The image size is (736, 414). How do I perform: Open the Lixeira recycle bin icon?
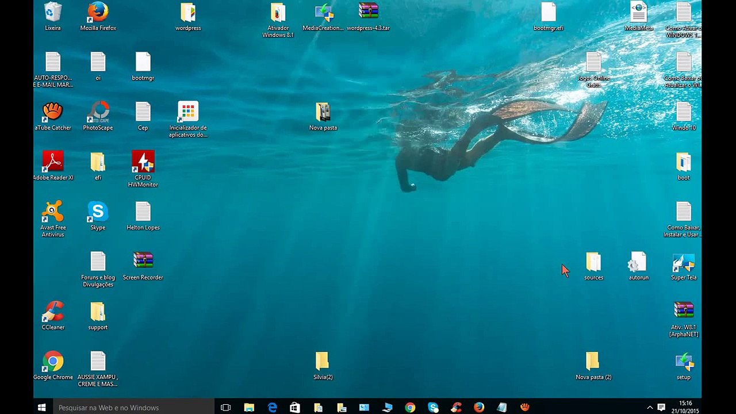pos(53,16)
